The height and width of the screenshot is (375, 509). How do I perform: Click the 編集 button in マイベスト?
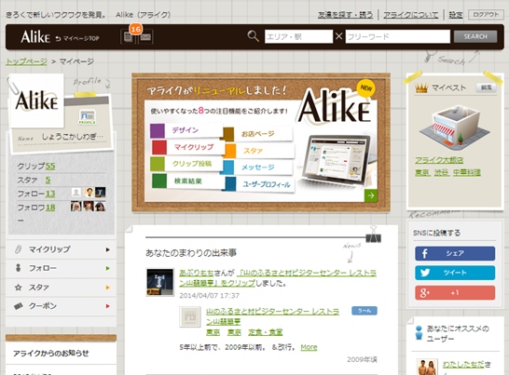pos(486,87)
